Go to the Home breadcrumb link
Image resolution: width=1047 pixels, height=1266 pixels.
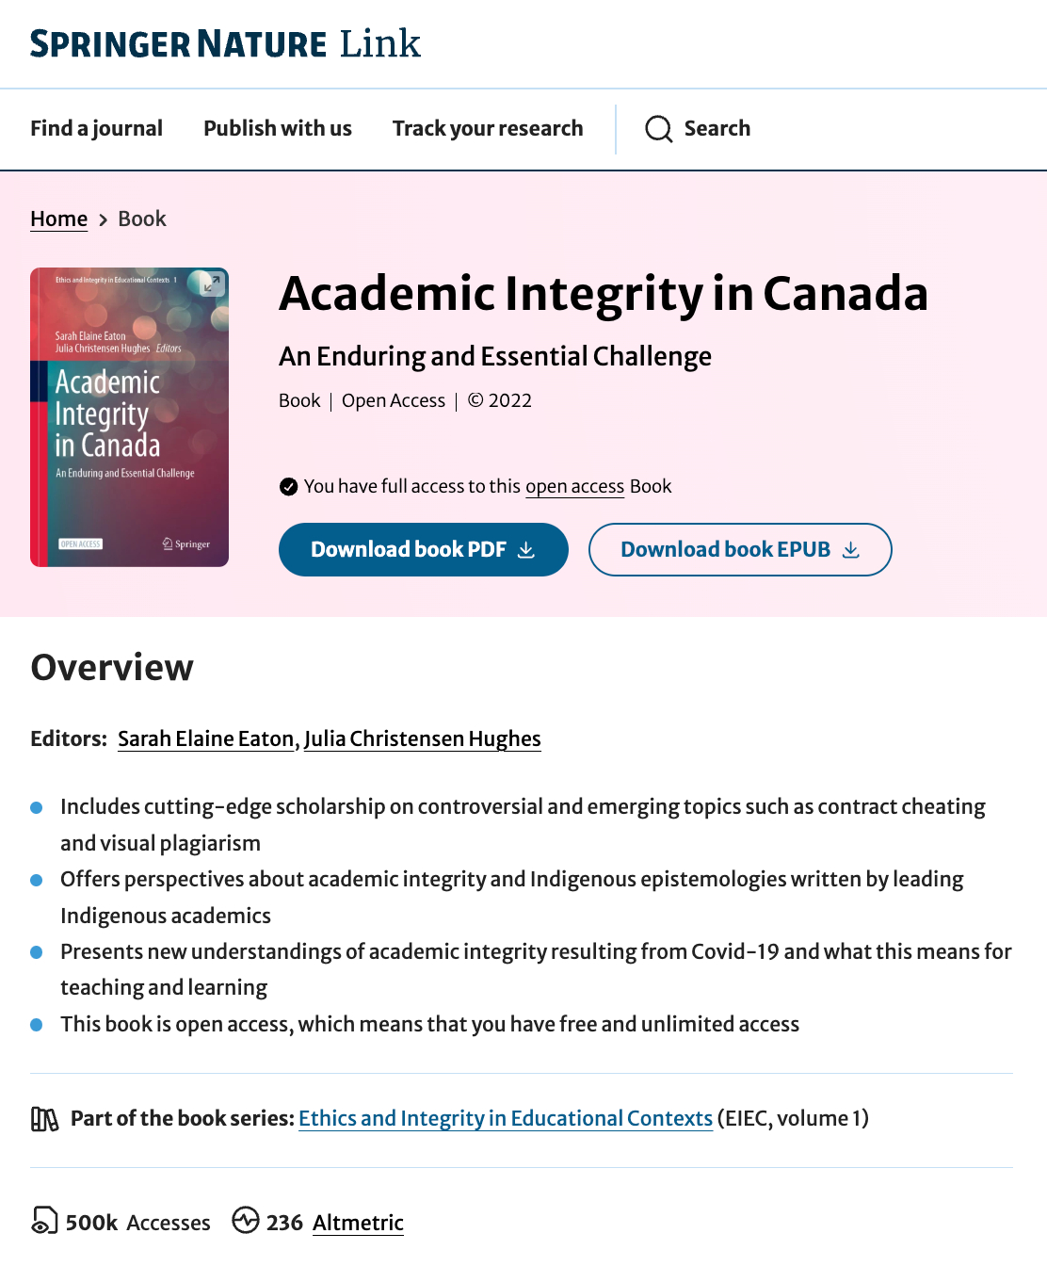(58, 219)
